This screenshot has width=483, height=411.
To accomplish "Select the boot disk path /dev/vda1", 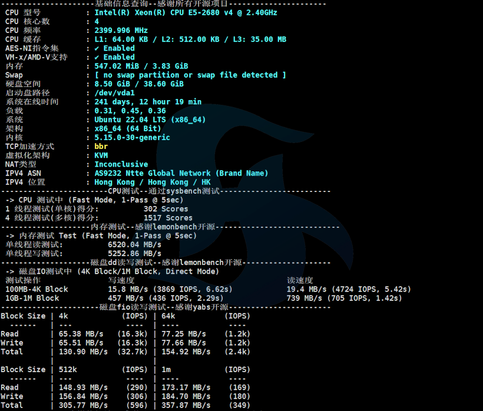I will (115, 92).
